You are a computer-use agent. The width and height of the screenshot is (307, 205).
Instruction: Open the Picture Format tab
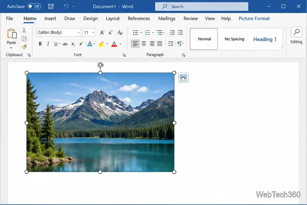[254, 18]
